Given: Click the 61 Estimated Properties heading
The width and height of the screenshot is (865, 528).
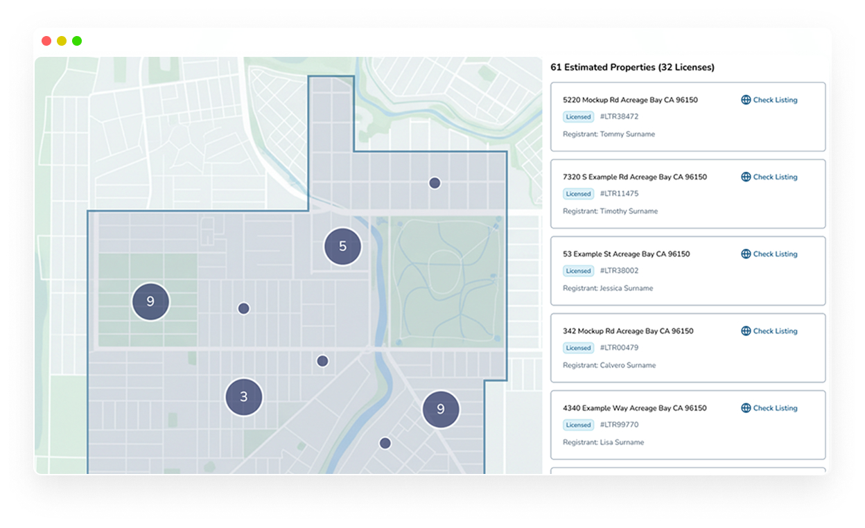Looking at the screenshot, I should click(x=632, y=67).
